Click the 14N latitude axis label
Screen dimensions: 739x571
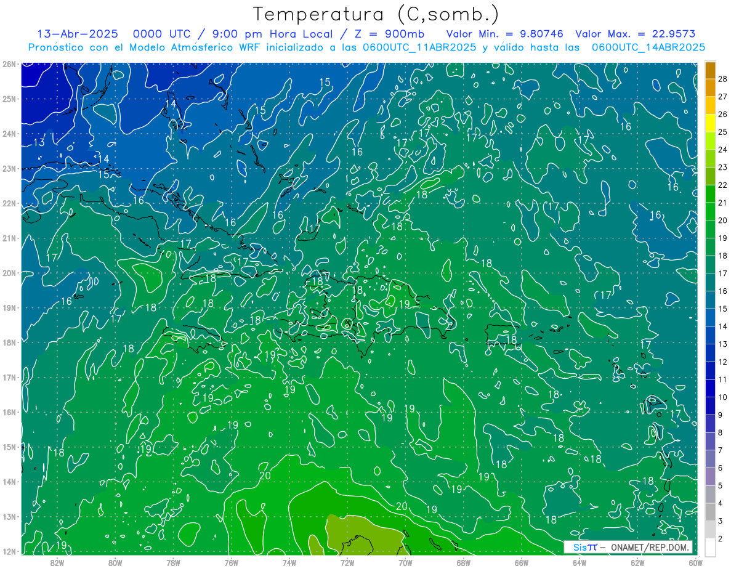[9, 482]
